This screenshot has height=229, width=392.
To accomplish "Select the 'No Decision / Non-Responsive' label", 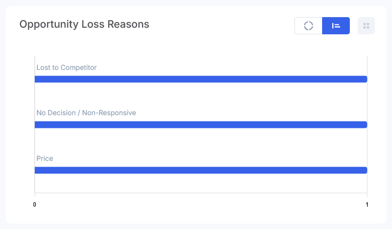I will coord(86,113).
